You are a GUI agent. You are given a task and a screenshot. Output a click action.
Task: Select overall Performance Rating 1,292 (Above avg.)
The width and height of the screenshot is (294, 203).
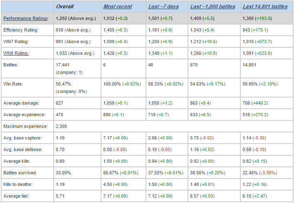76,18
